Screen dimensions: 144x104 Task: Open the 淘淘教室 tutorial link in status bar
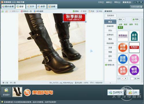point(30,102)
